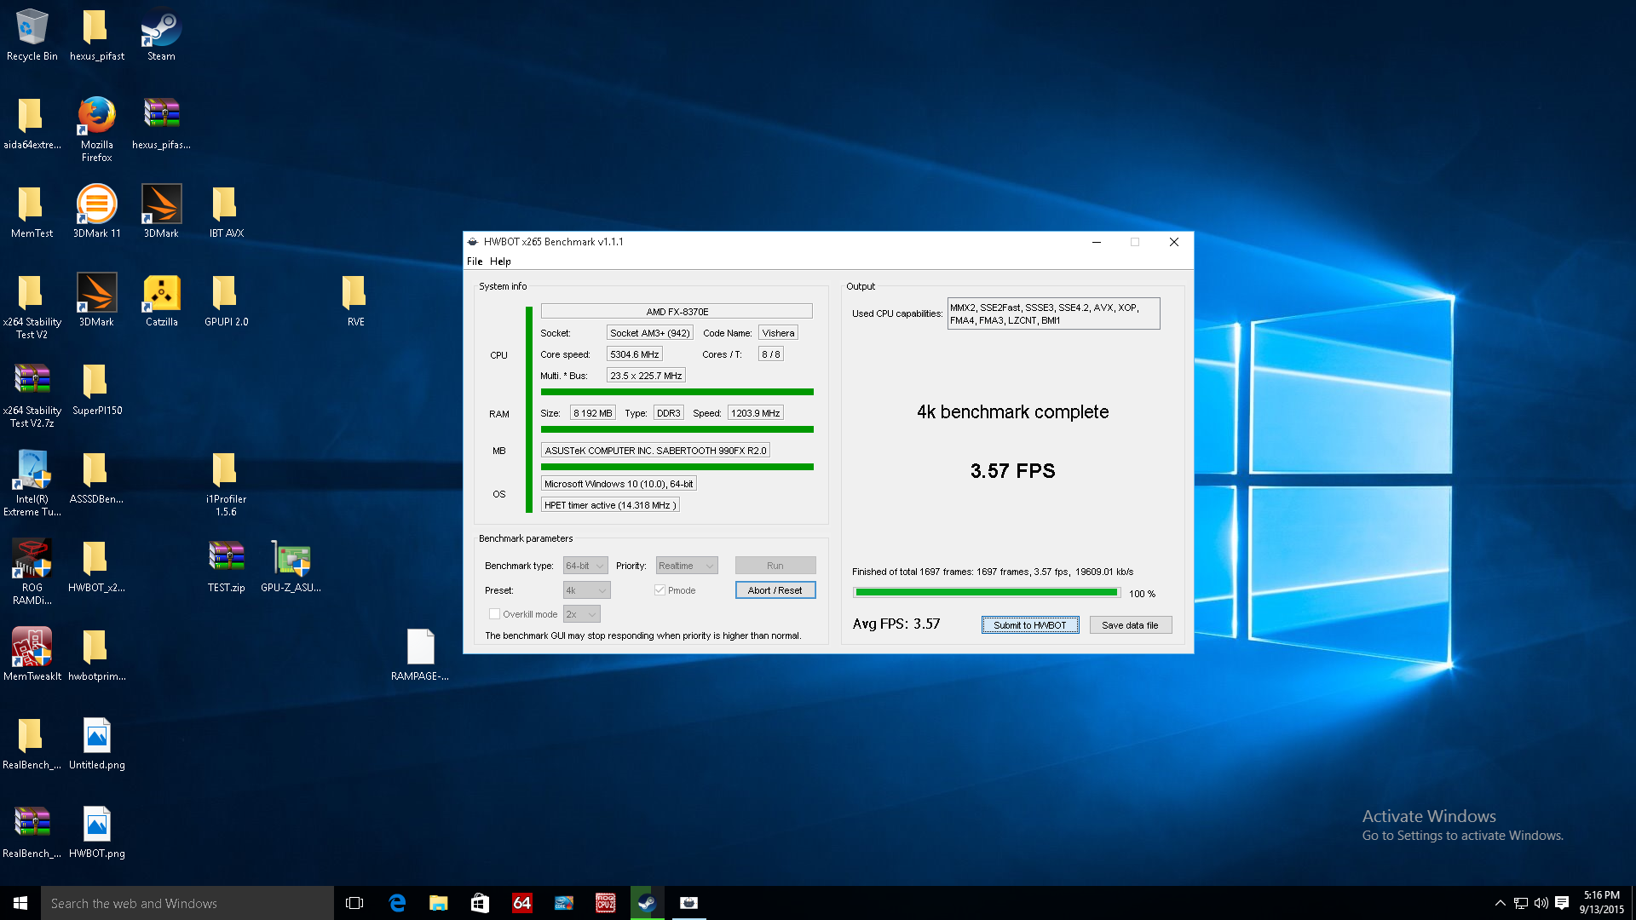Open the volume control tray icon

[x=1541, y=903]
